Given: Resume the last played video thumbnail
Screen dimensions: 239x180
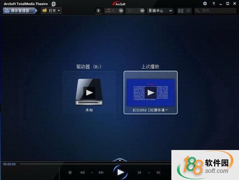Looking at the screenshot, I should click(x=150, y=92).
